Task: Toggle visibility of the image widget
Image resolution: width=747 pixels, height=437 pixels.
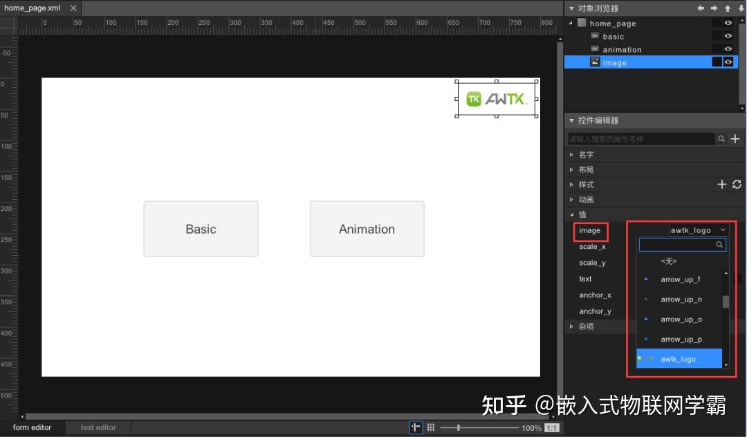Action: [728, 62]
